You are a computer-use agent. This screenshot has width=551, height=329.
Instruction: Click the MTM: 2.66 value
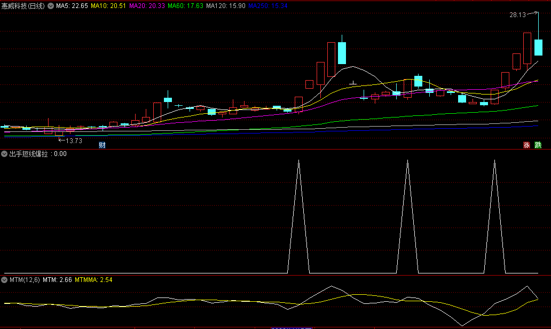pos(57,280)
